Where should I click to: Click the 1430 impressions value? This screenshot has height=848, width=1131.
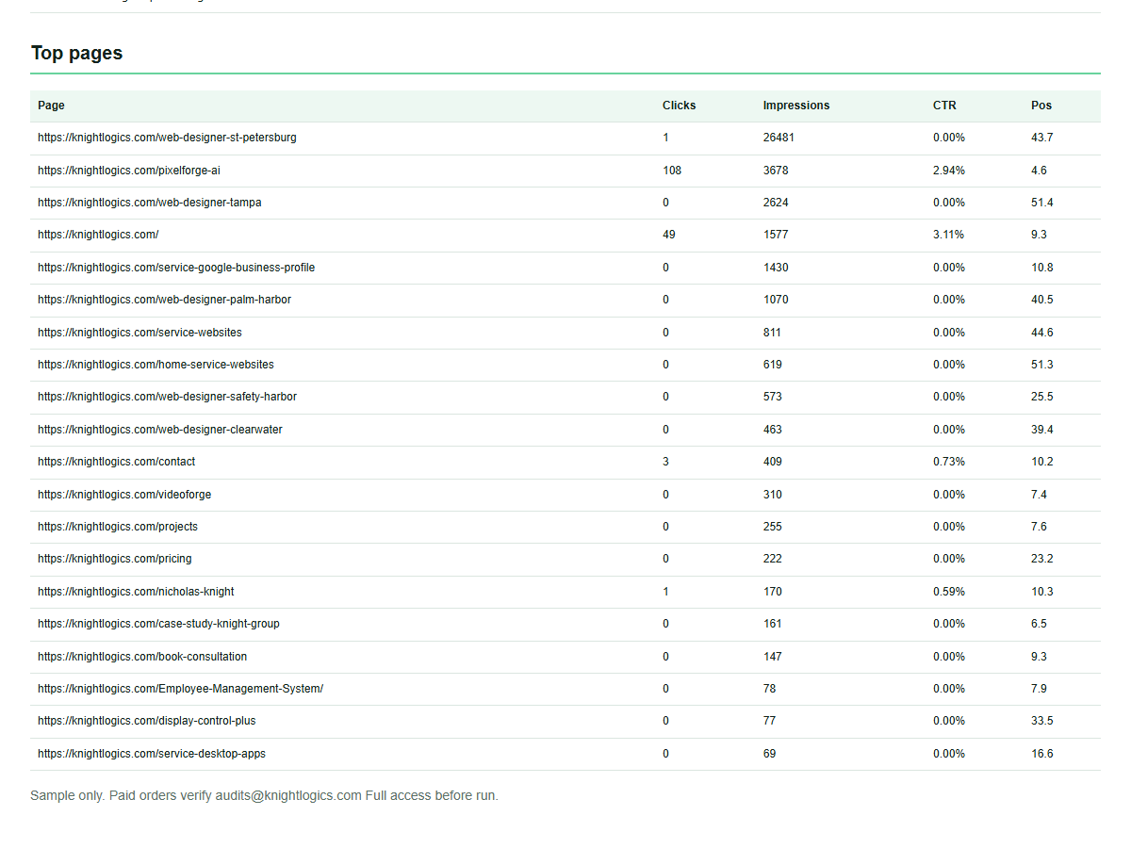point(776,268)
